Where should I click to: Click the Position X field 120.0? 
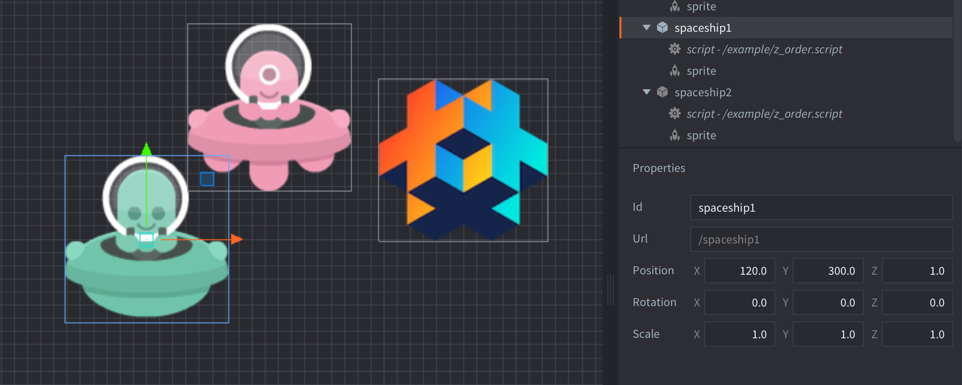coord(739,271)
